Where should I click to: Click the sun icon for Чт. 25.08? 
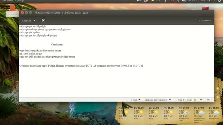click(x=171, y=112)
